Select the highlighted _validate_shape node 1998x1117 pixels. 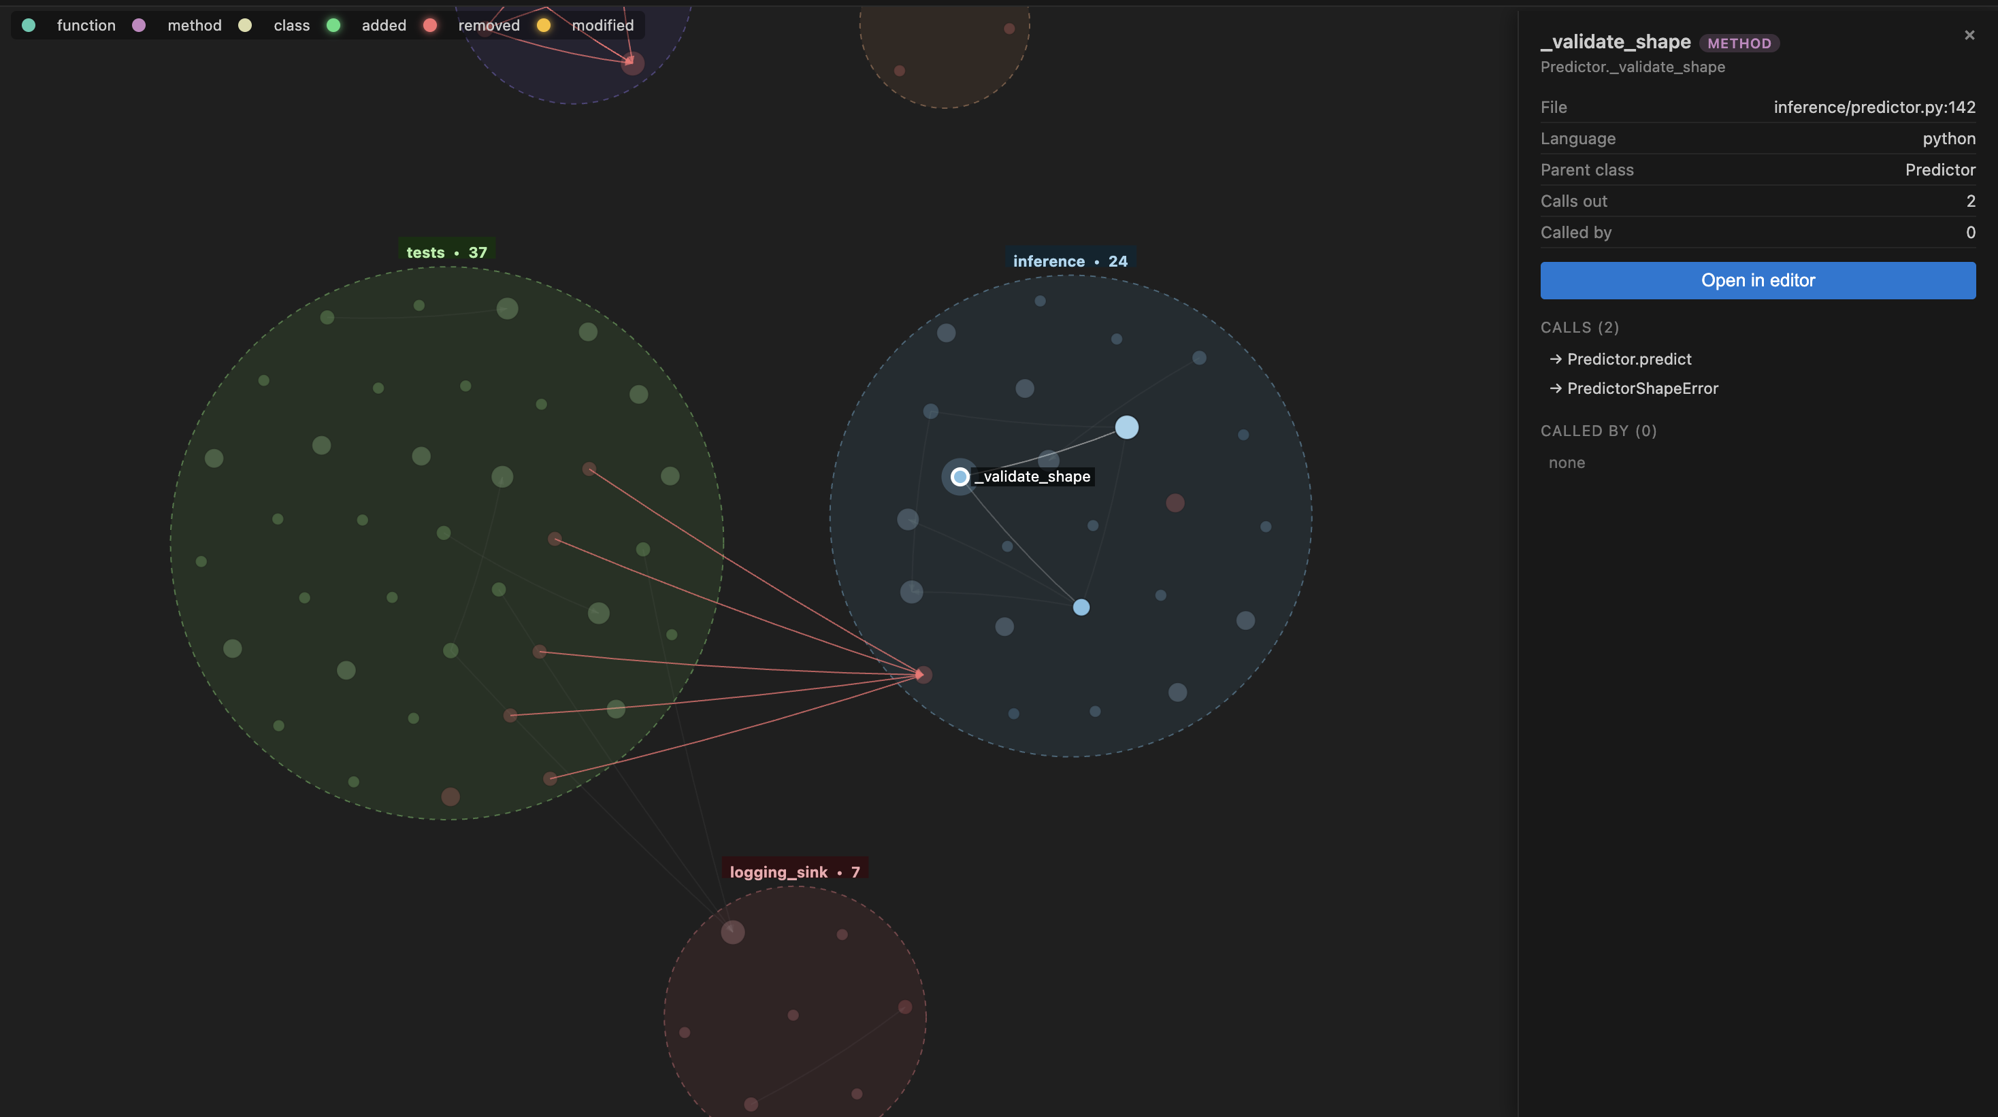pos(960,477)
